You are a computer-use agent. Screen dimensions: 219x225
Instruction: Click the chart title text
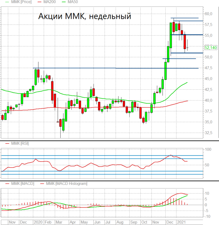click(x=85, y=16)
